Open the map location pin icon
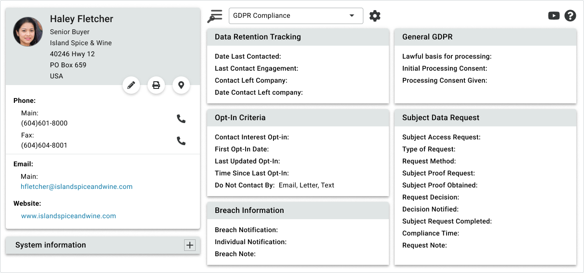584x273 pixels. (x=181, y=86)
